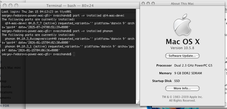Select 'Mac mini' item in background sidebar
The width and height of the screenshot is (227, 109).
point(10,68)
